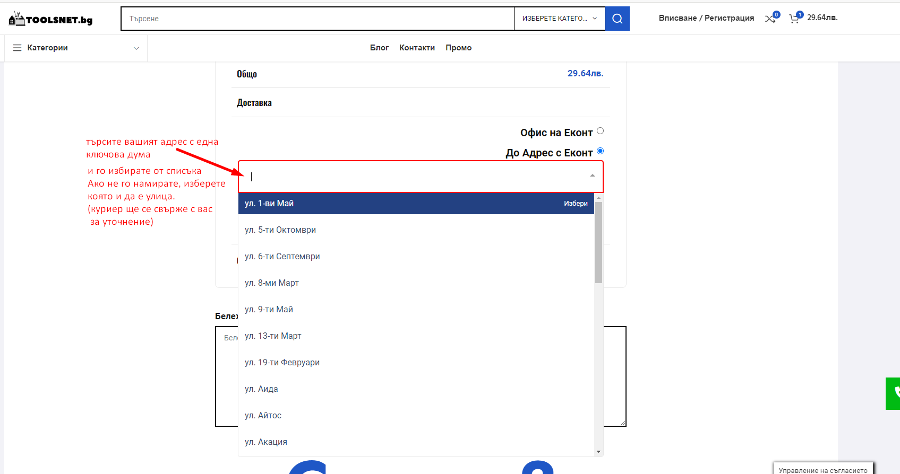Open the compare products shuffle icon

(770, 19)
